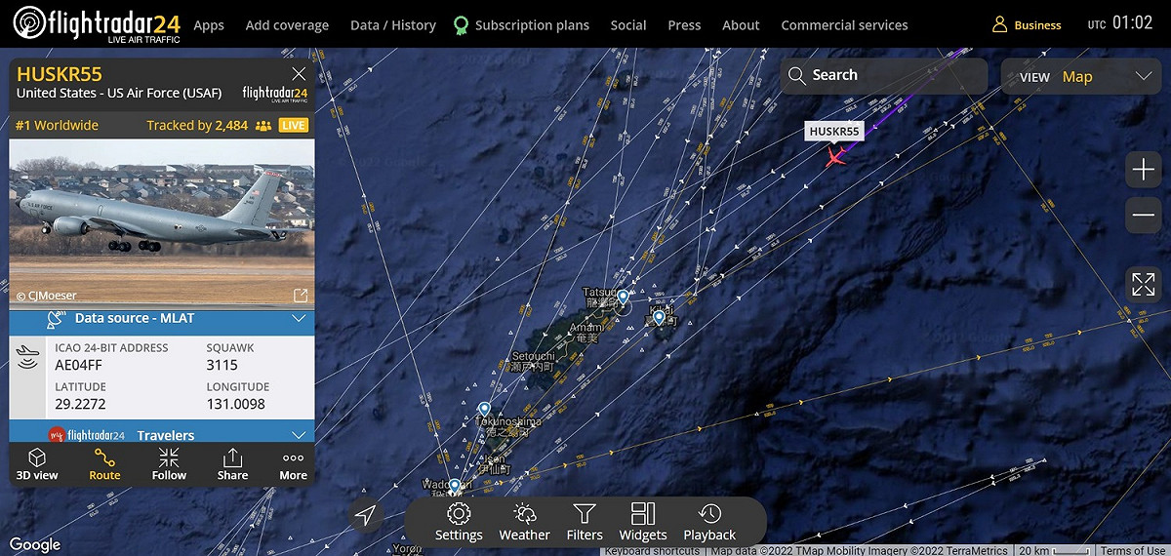Viewport: 1171px width, 556px height.
Task: Open Subscription plans page
Action: [x=521, y=25]
